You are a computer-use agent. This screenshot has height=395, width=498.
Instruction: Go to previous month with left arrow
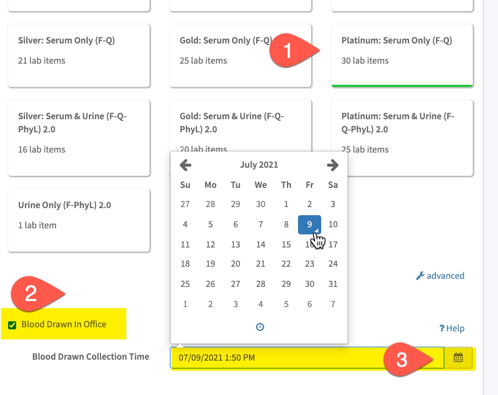tap(185, 165)
